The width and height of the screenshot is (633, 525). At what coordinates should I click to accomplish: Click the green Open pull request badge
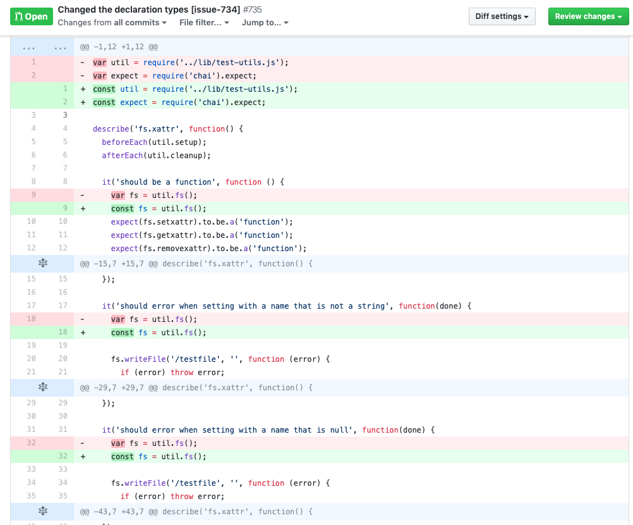click(32, 16)
